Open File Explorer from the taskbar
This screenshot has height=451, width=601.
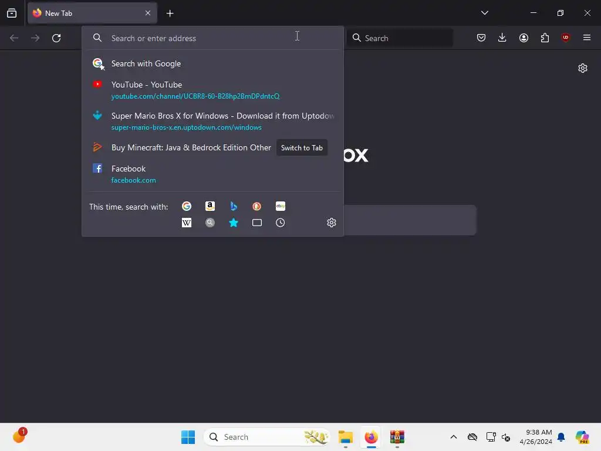[345, 437]
